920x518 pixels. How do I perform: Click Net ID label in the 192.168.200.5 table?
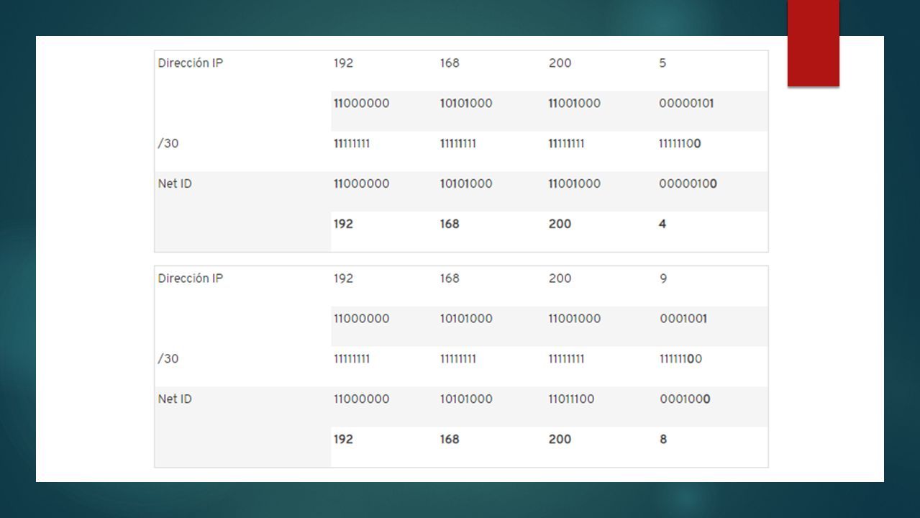click(x=175, y=184)
